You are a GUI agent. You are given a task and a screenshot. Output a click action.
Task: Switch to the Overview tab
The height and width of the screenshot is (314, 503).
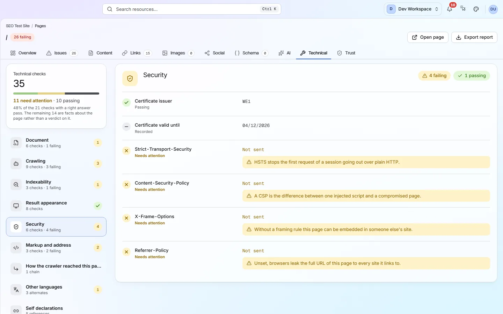(x=23, y=53)
